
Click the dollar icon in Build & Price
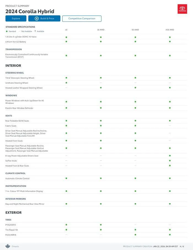[x=37, y=18]
